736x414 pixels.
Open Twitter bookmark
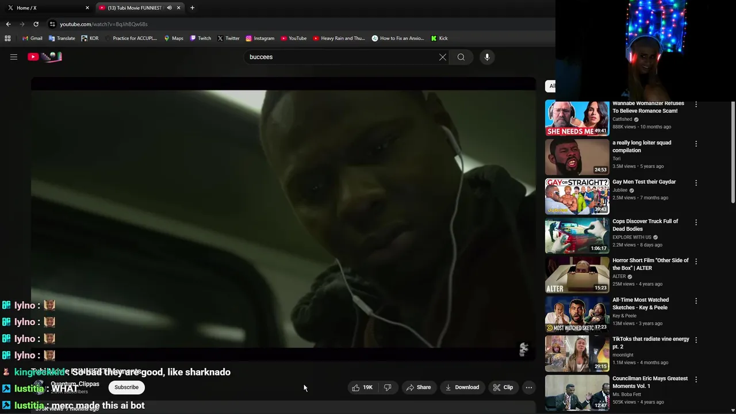click(x=228, y=39)
